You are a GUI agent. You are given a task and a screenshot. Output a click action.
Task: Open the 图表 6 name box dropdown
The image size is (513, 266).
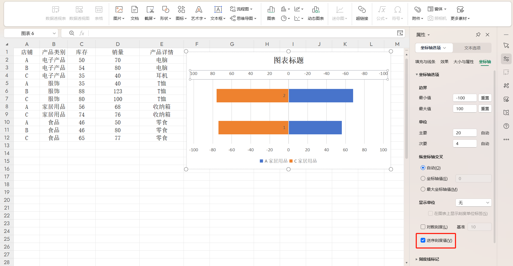pyautogui.click(x=54, y=33)
